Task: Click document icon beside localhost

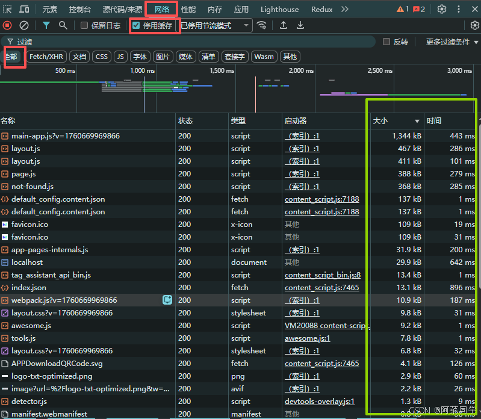Action: [5, 262]
